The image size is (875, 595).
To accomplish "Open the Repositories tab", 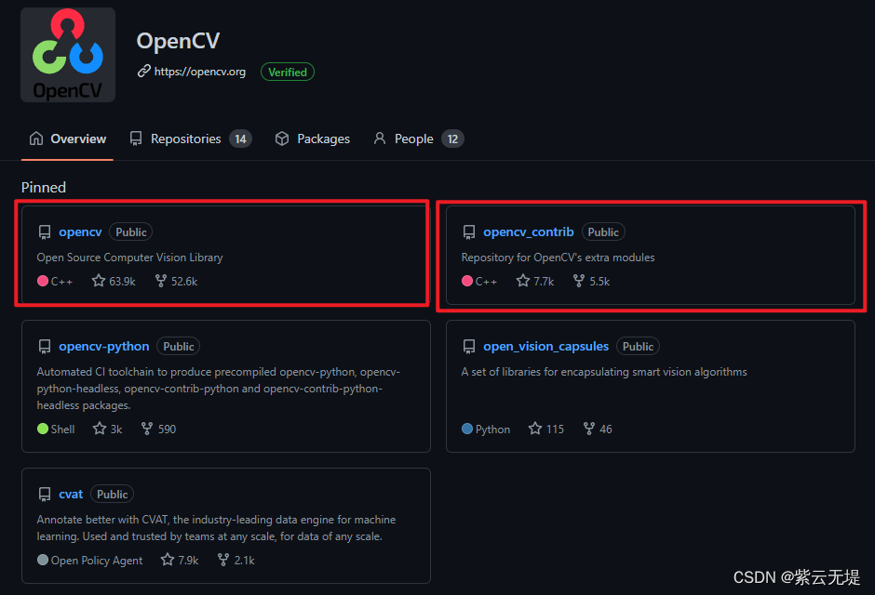I will 190,139.
